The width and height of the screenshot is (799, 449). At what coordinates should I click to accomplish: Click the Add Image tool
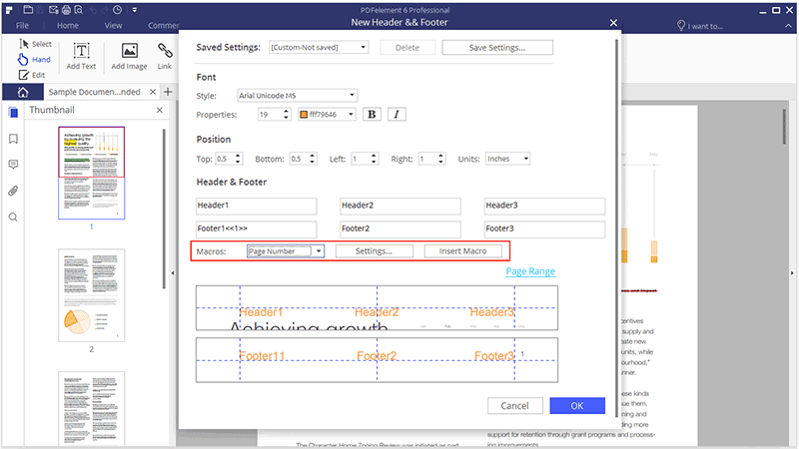pyautogui.click(x=129, y=57)
